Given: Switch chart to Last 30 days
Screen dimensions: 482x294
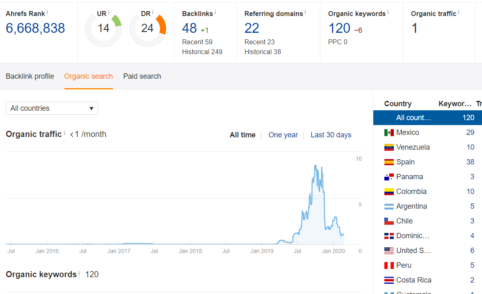Looking at the screenshot, I should [331, 135].
